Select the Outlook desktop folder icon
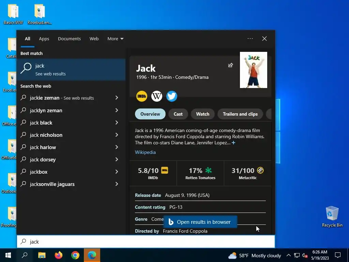349x262 pixels. tap(9, 183)
